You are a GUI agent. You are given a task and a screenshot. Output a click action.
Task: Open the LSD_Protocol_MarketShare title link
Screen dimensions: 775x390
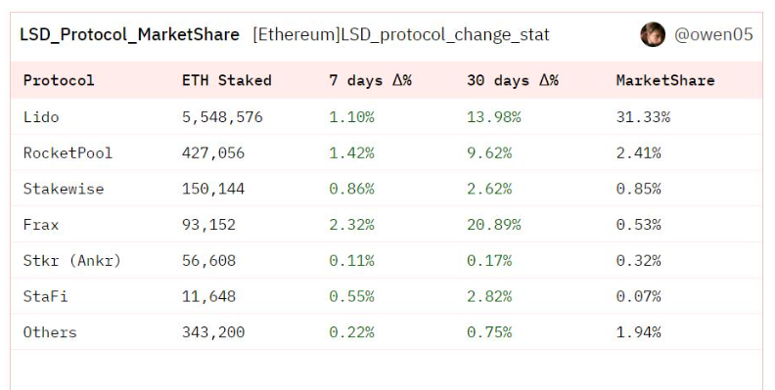pos(129,34)
